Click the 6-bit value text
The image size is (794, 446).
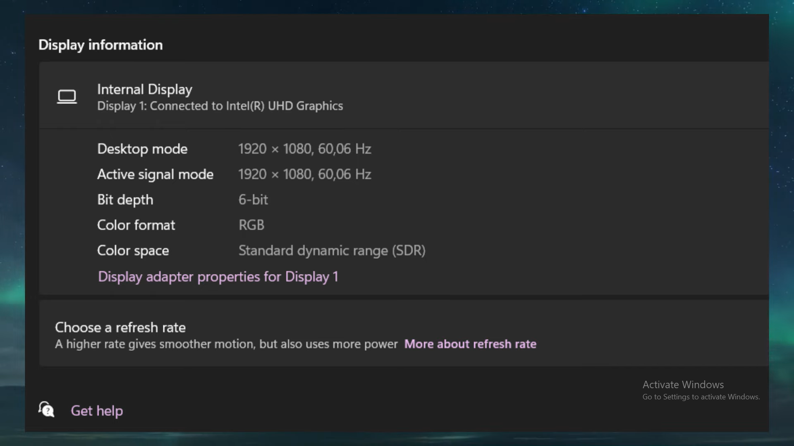pos(253,200)
